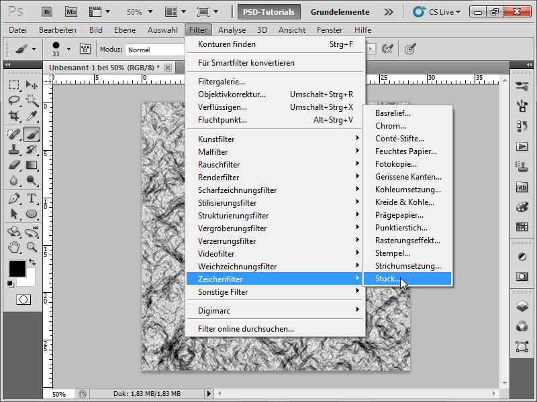Collapse the toolbox with double arrow

pyautogui.click(x=7, y=64)
